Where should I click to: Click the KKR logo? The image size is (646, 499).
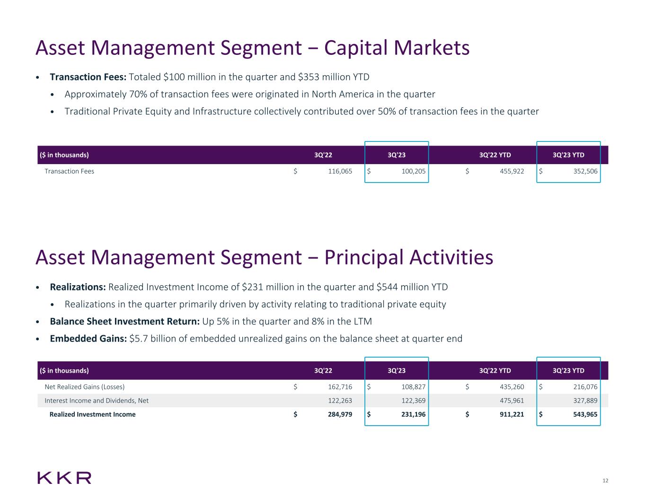[x=64, y=478]
